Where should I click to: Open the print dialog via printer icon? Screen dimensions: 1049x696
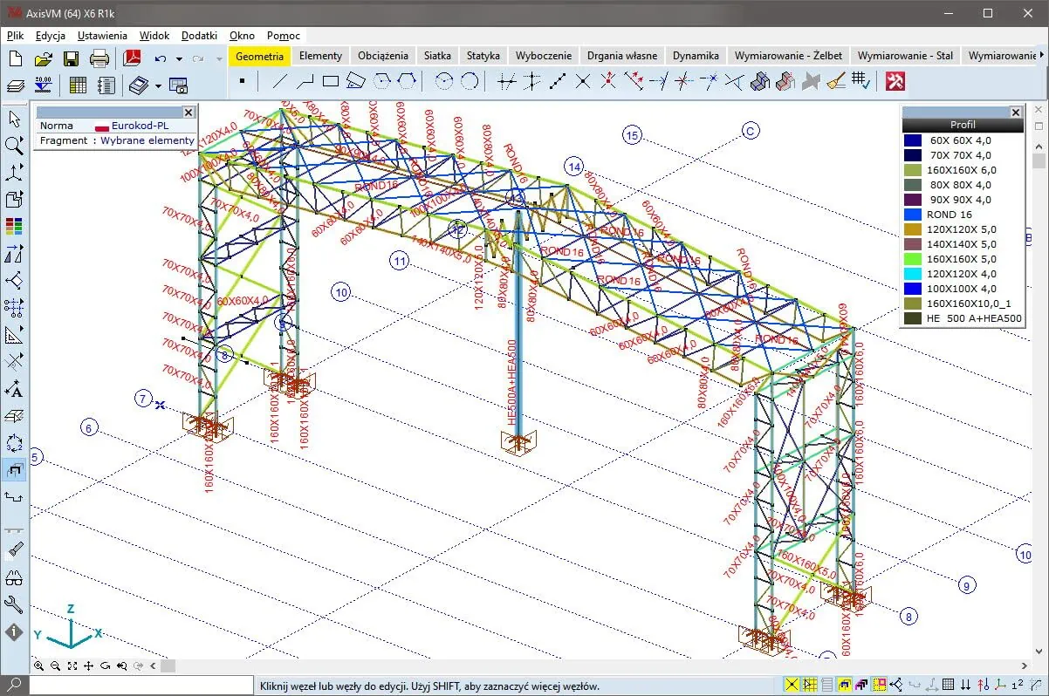99,59
